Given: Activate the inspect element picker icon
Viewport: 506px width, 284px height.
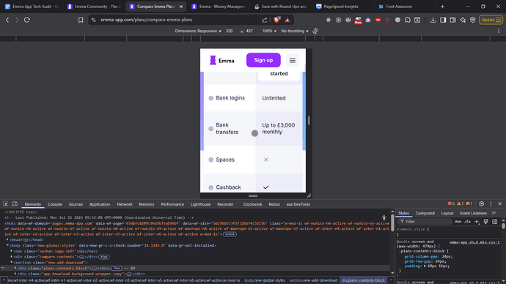Looking at the screenshot, I should [5, 203].
